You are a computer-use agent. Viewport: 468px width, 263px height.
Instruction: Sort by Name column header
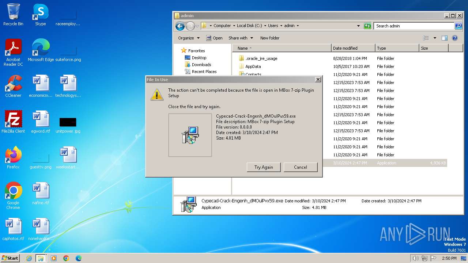point(282,48)
